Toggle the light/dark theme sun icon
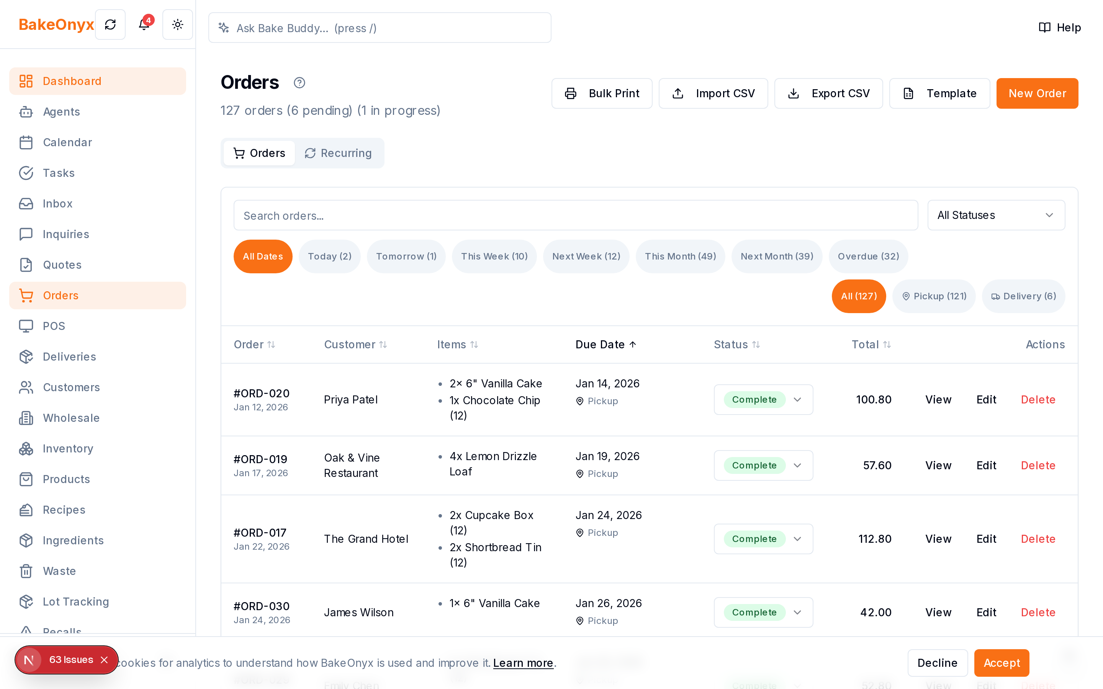 pos(178,24)
